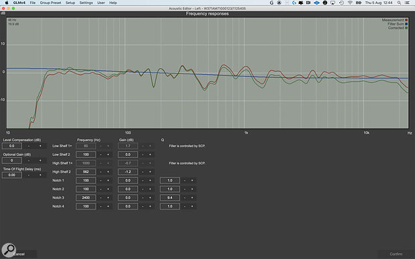Open the Apple menu
Screen dimensions: 415x259
7,3
